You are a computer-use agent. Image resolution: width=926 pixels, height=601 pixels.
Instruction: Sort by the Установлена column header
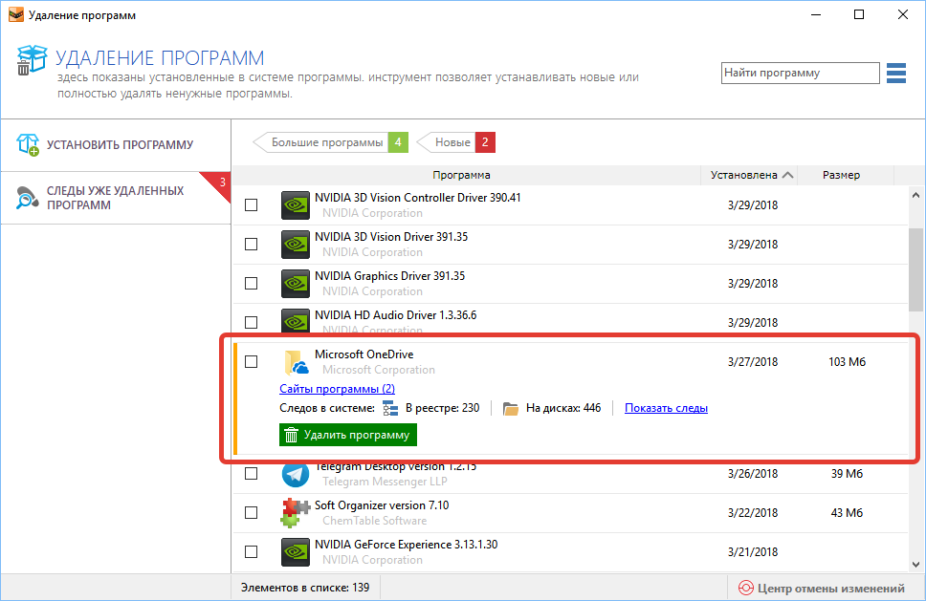[749, 175]
